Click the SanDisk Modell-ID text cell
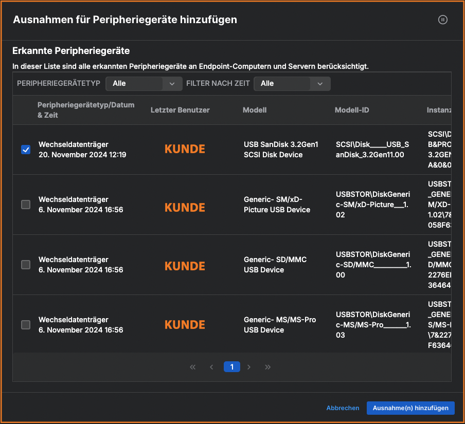This screenshot has width=465, height=424. (x=372, y=150)
